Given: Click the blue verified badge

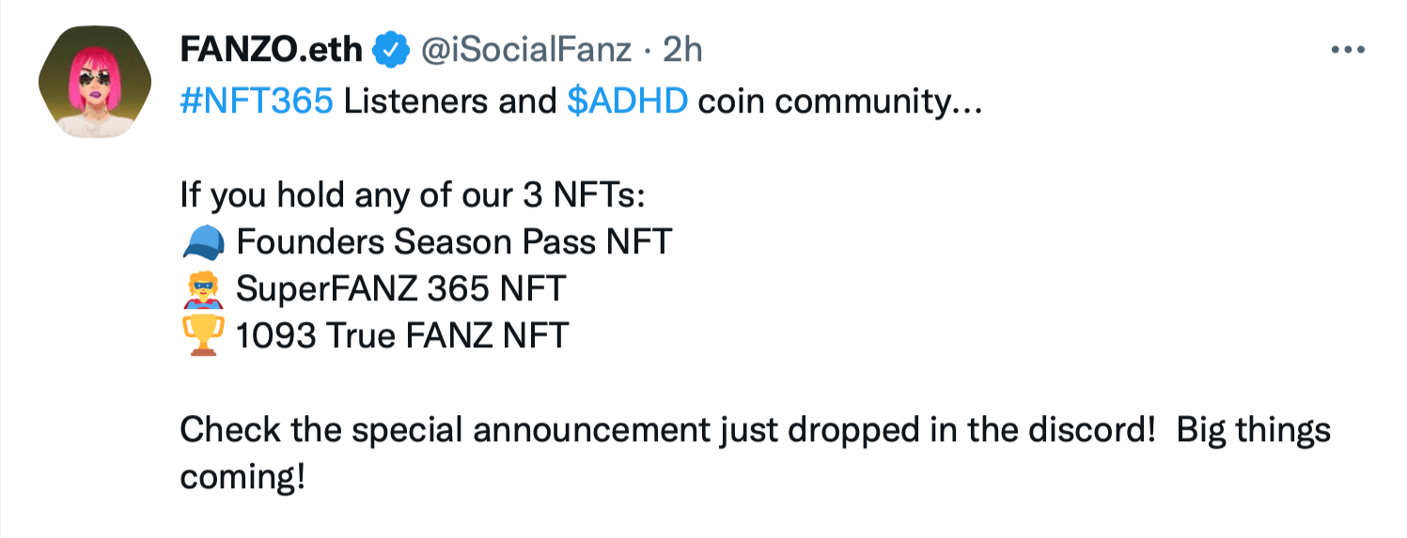Looking at the screenshot, I should 390,49.
